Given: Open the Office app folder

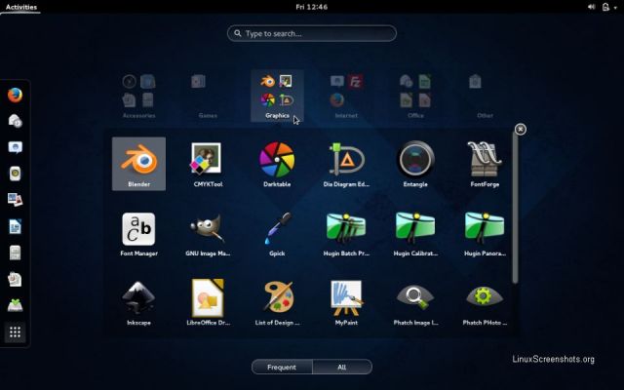Looking at the screenshot, I should click(x=415, y=96).
